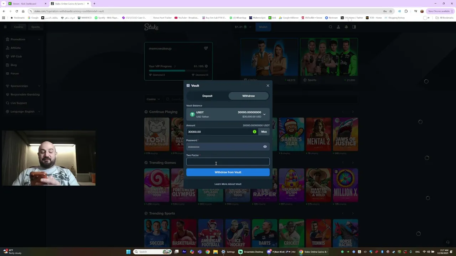Image resolution: width=456 pixels, height=256 pixels.
Task: Open Santa's Slay game thumbnail
Action: click(291, 134)
